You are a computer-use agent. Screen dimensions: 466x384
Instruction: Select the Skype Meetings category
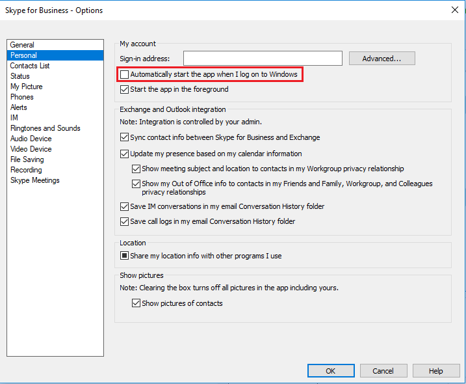(55, 180)
